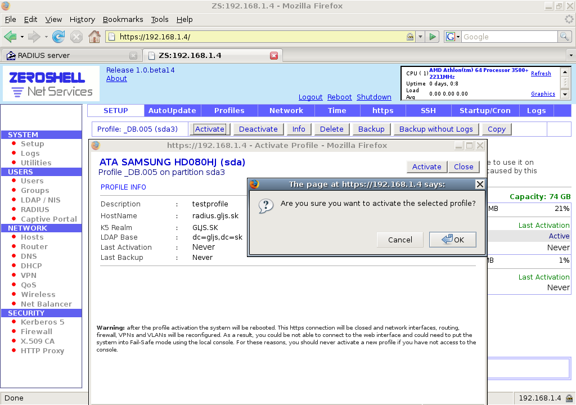This screenshot has height=405, width=576.
Task: Open the Help menu
Action: coord(184,20)
